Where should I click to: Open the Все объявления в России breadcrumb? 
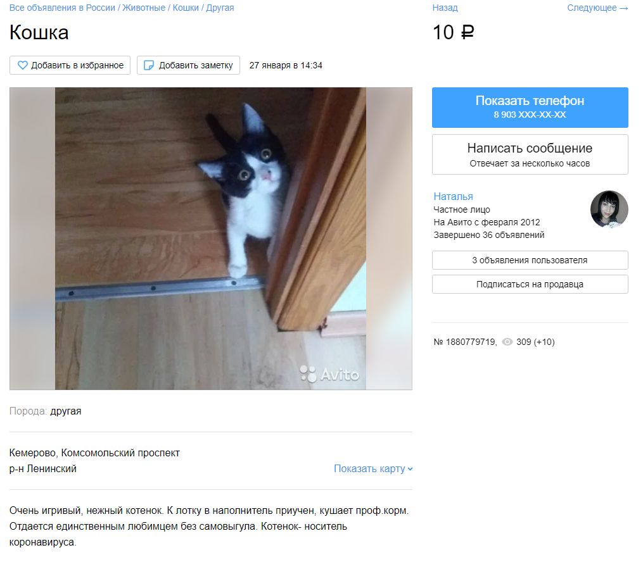(x=62, y=8)
